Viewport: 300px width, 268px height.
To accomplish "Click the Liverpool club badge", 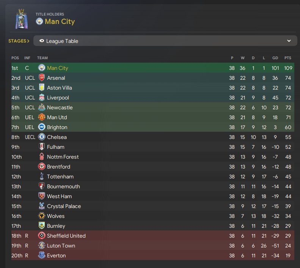I will point(41,98).
